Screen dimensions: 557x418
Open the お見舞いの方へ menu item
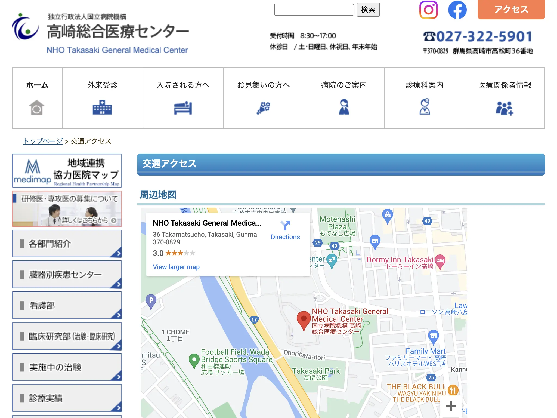click(263, 98)
